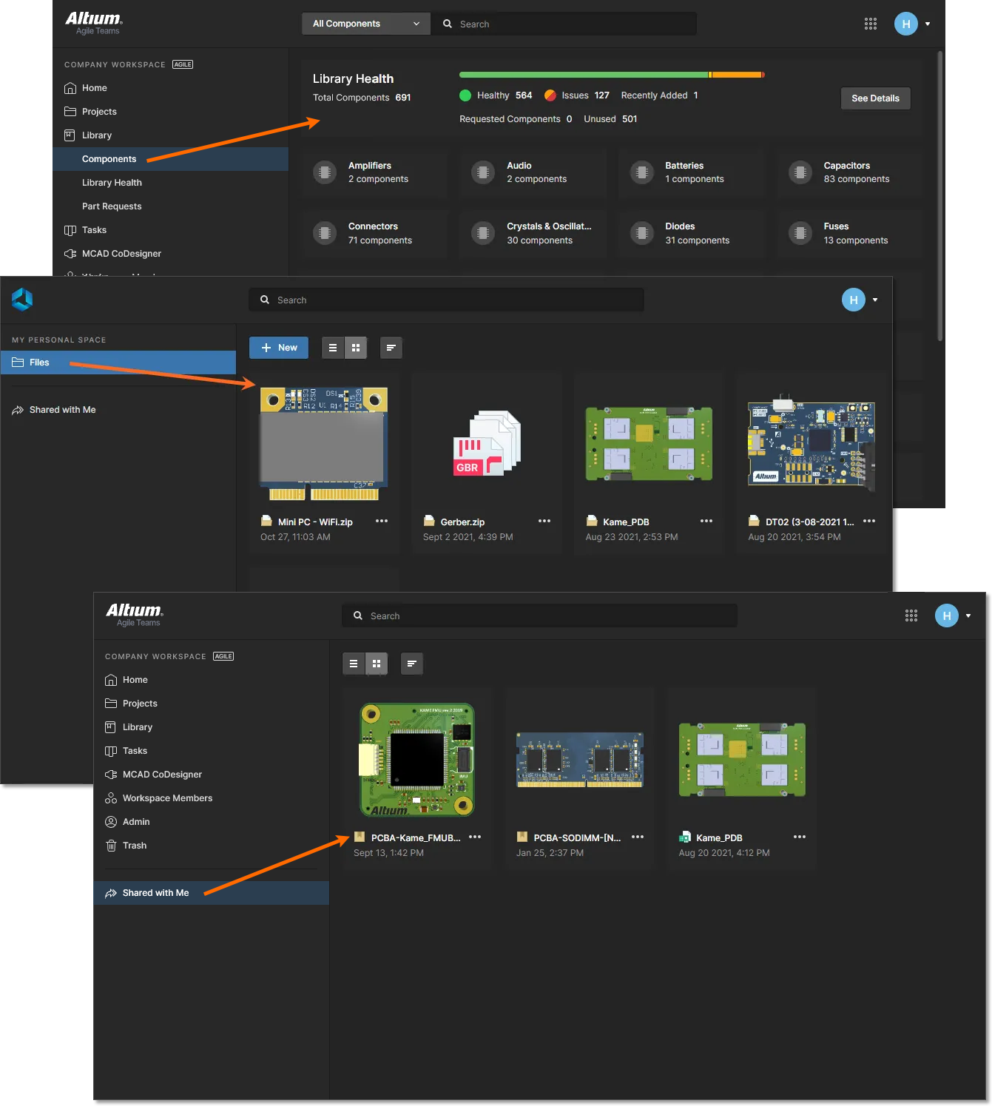Click the Amplifiers category chip icon
This screenshot has height=1106, width=992.
(x=324, y=172)
